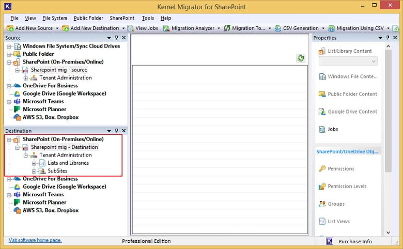Open the Help menu
Image resolution: width=403 pixels, height=249 pixels.
pos(166,18)
